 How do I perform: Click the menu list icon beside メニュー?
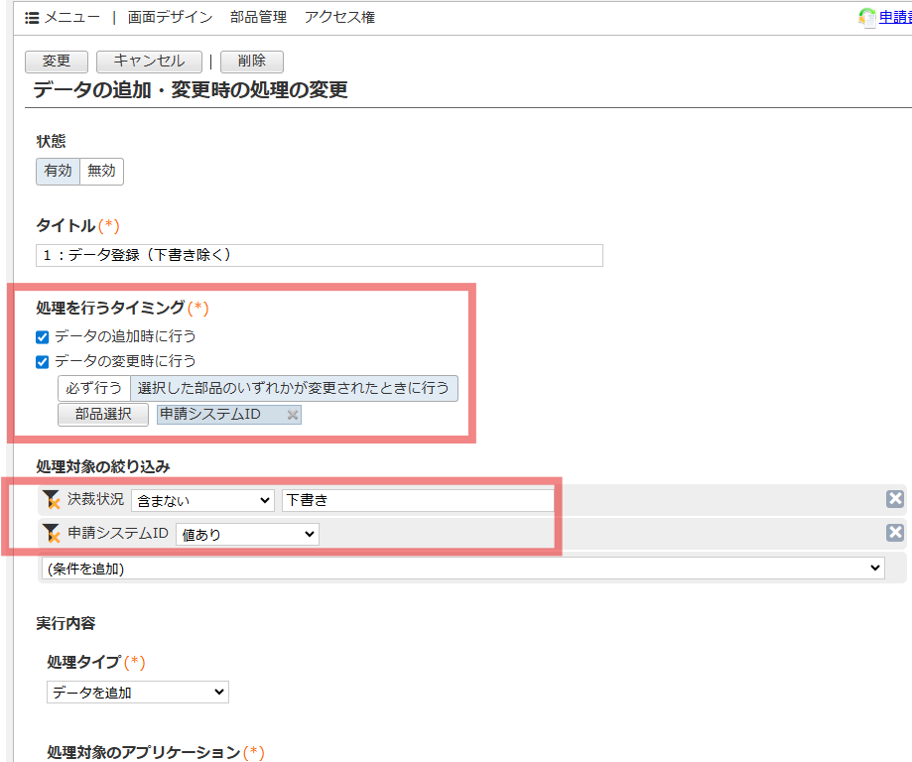pyautogui.click(x=32, y=18)
